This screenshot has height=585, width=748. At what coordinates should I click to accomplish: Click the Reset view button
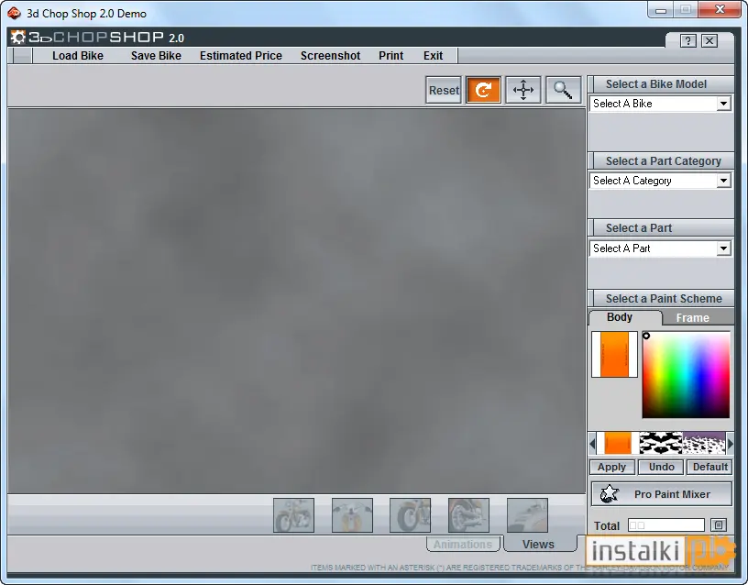tap(444, 90)
